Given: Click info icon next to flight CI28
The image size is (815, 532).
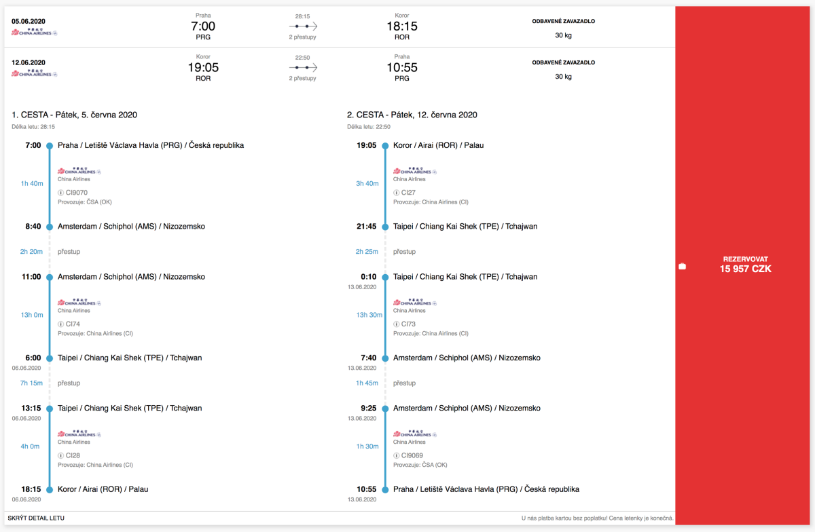Looking at the screenshot, I should click(61, 456).
